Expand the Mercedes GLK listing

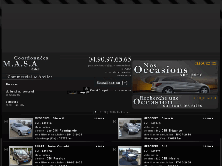point(115,149)
